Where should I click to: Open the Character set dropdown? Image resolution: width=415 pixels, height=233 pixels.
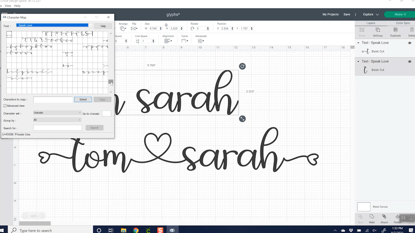point(57,113)
